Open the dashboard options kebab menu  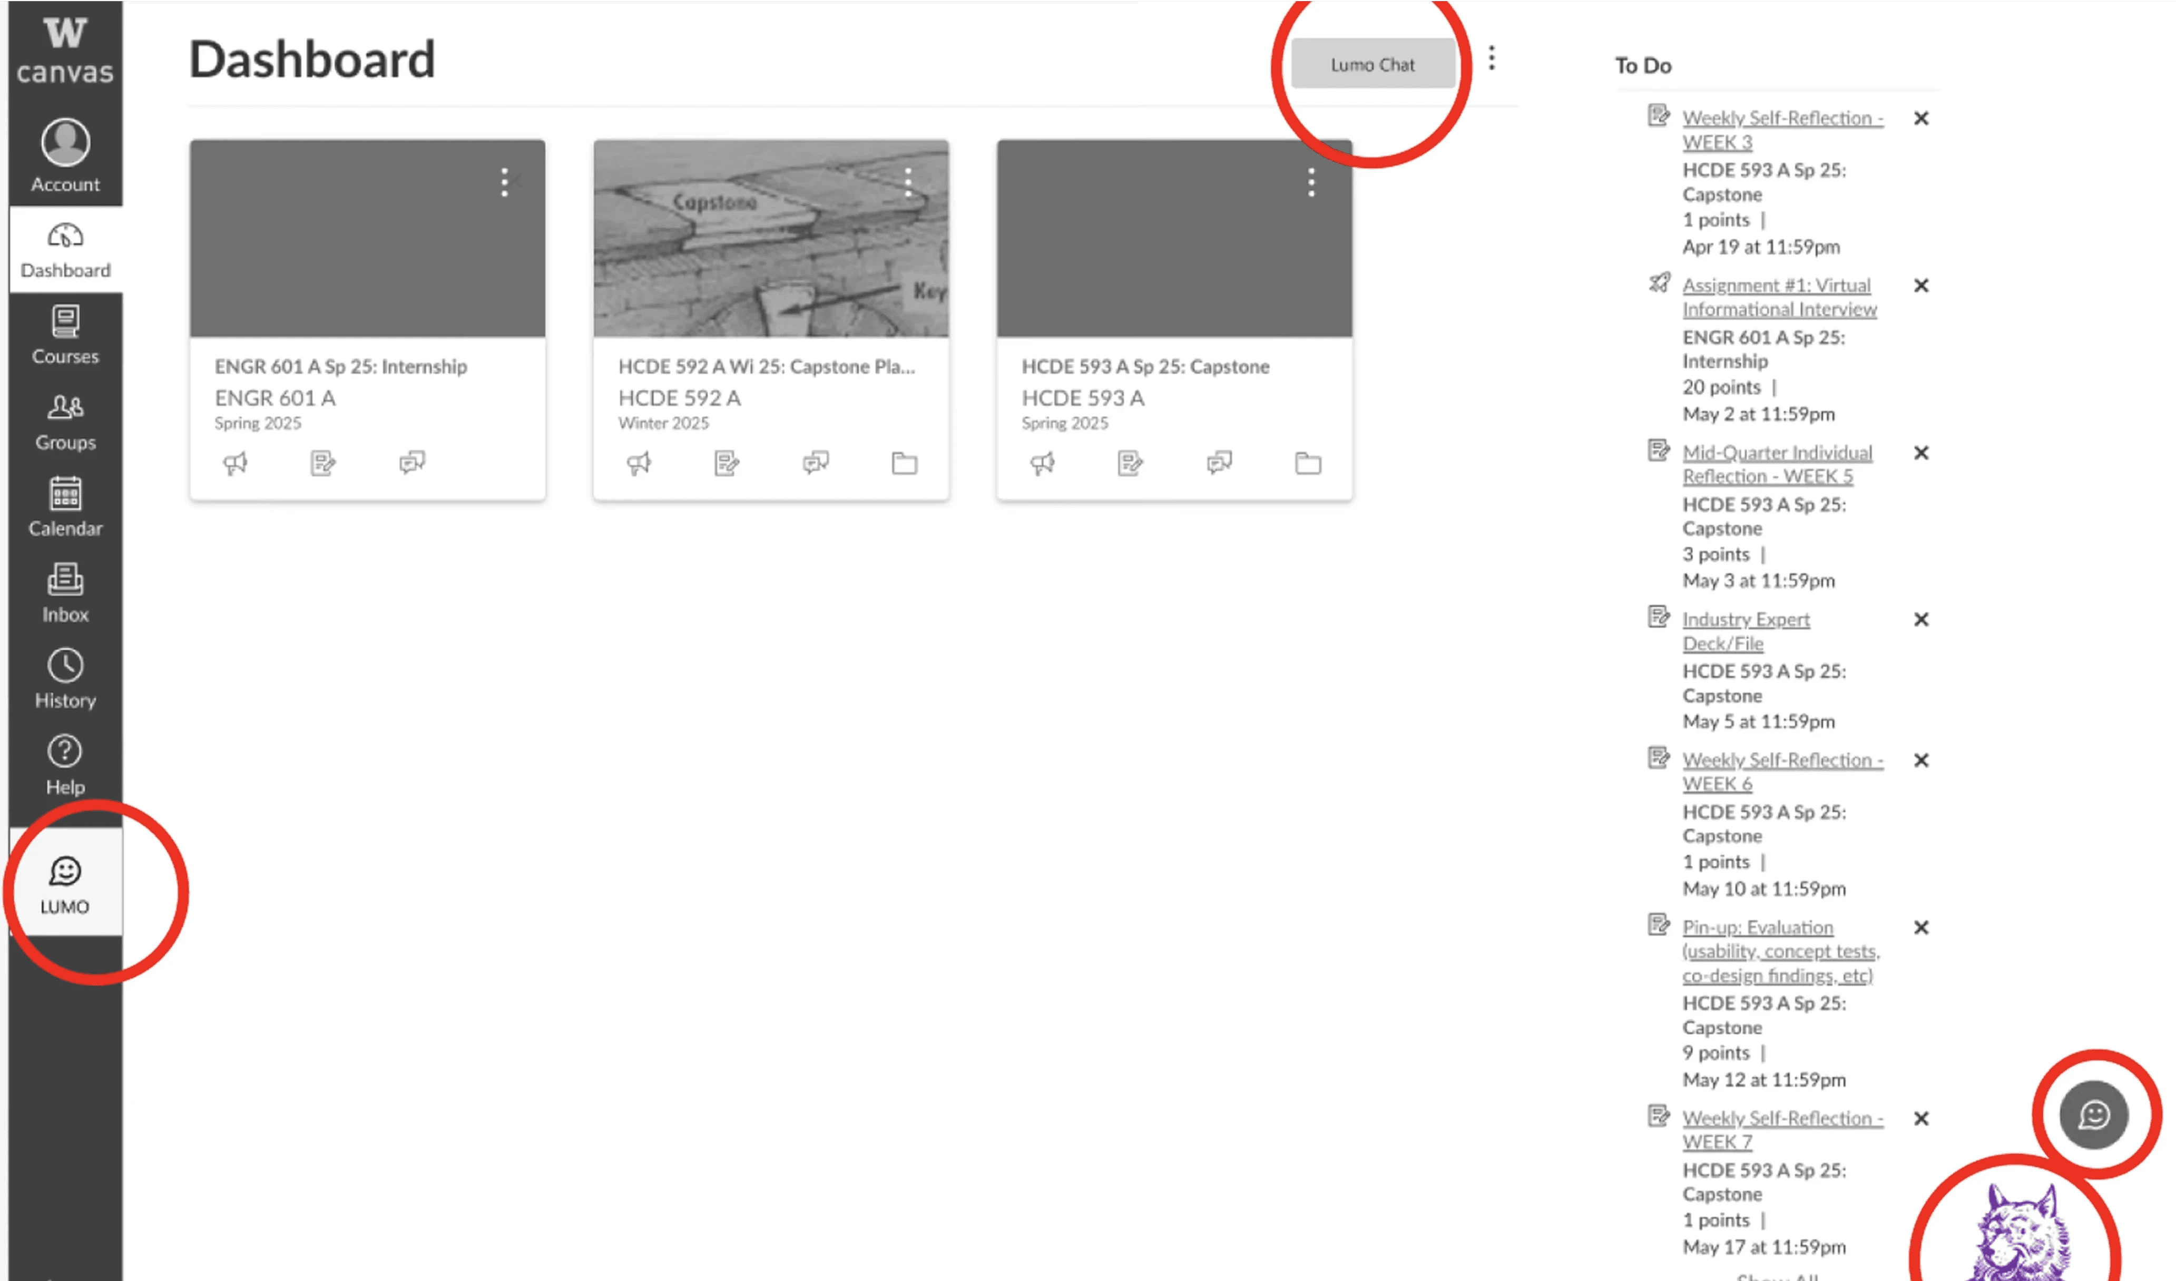click(1491, 58)
